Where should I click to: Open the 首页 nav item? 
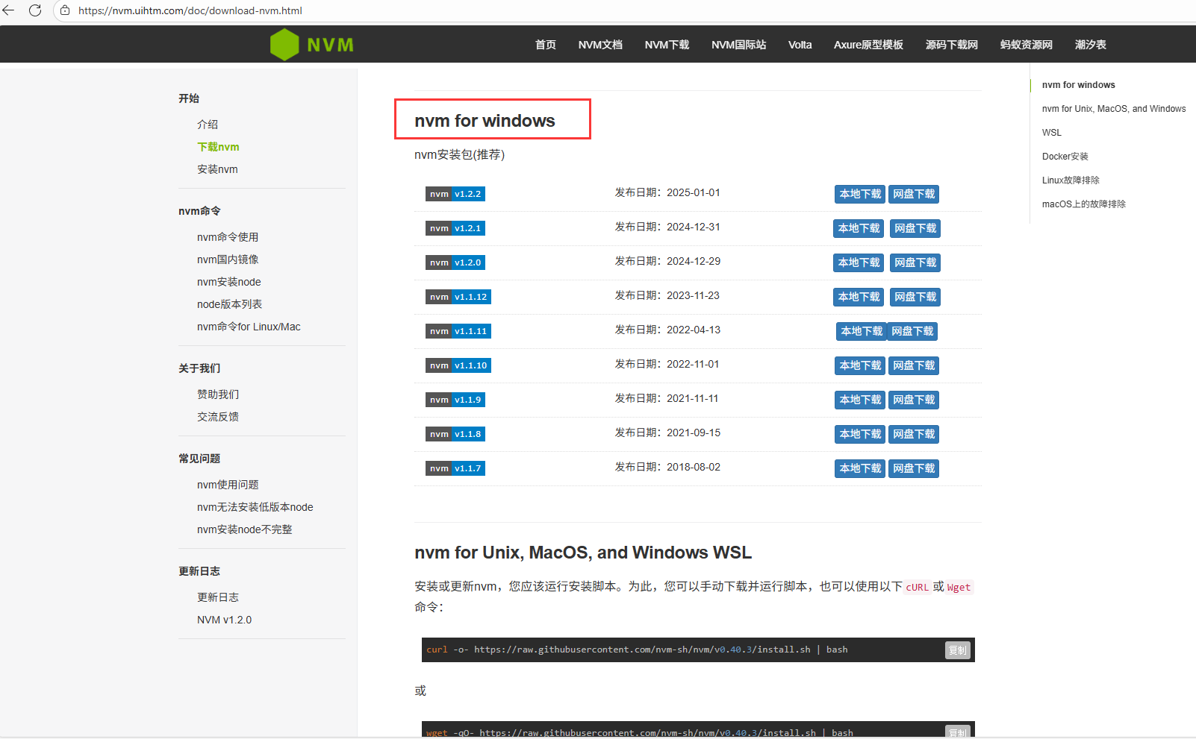(x=546, y=45)
